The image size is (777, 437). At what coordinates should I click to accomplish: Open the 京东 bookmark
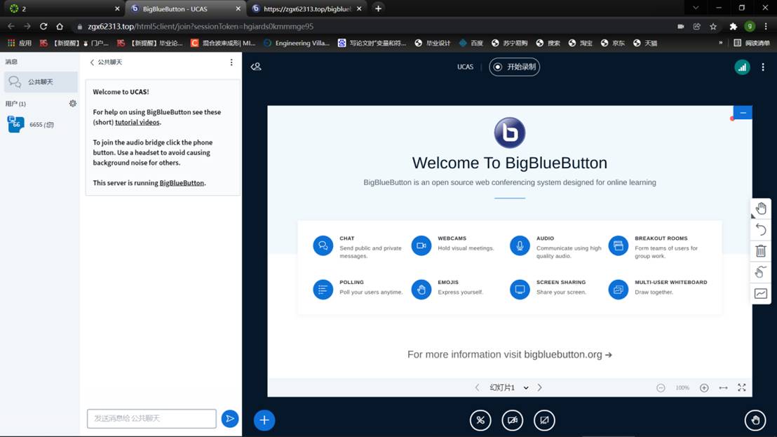click(x=612, y=43)
